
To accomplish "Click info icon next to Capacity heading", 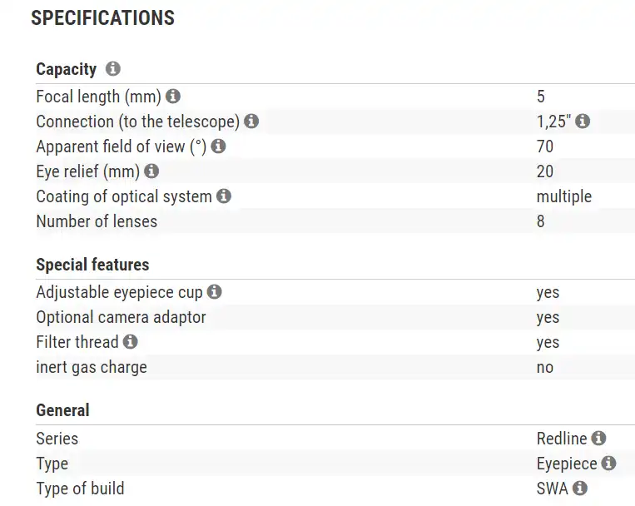I will coord(113,69).
